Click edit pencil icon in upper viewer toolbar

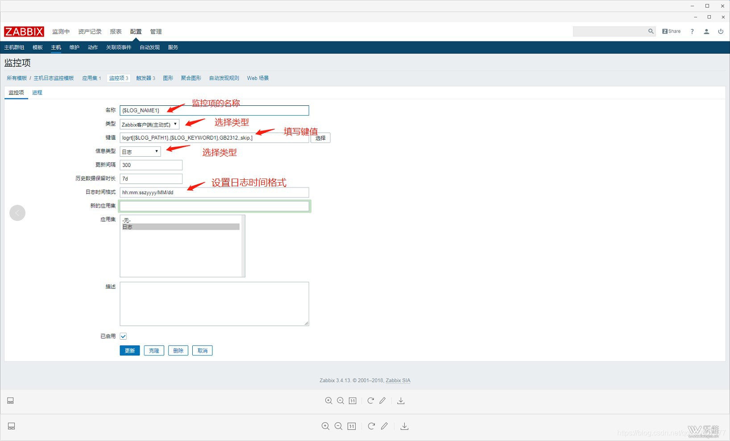(x=382, y=401)
